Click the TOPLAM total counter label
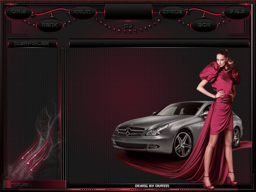Viewport: 256px width, 192px height. click(x=21, y=185)
